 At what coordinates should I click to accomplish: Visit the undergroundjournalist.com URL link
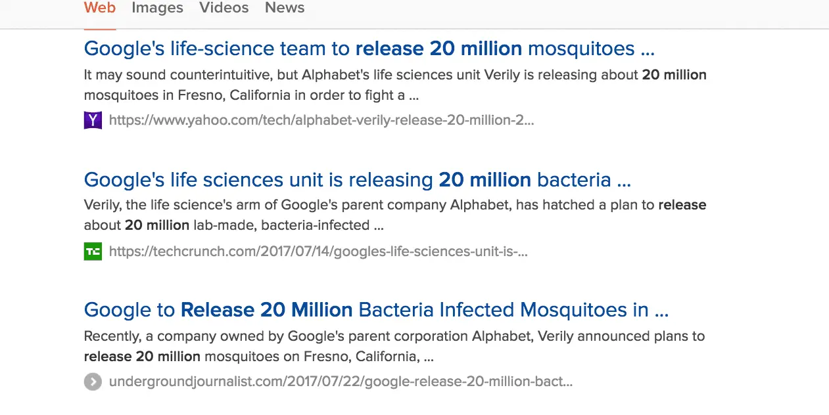[x=341, y=382]
